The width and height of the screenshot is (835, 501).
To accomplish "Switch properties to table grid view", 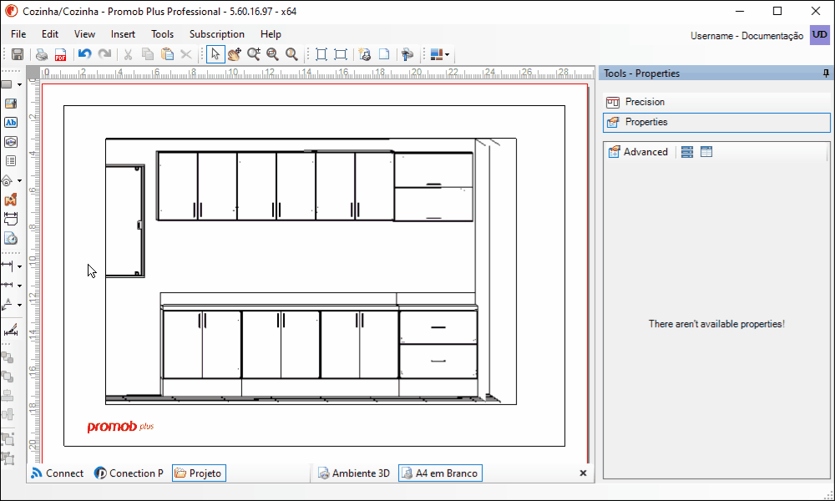I will point(706,152).
